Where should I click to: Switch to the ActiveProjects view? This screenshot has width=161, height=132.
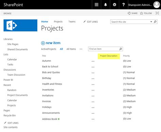point(49,49)
